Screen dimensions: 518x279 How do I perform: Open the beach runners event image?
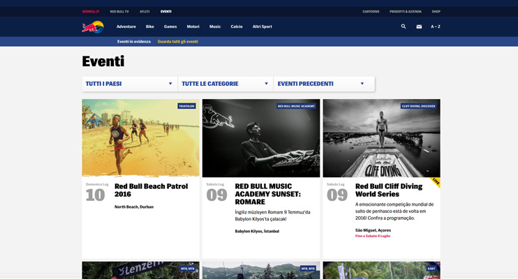point(141,138)
